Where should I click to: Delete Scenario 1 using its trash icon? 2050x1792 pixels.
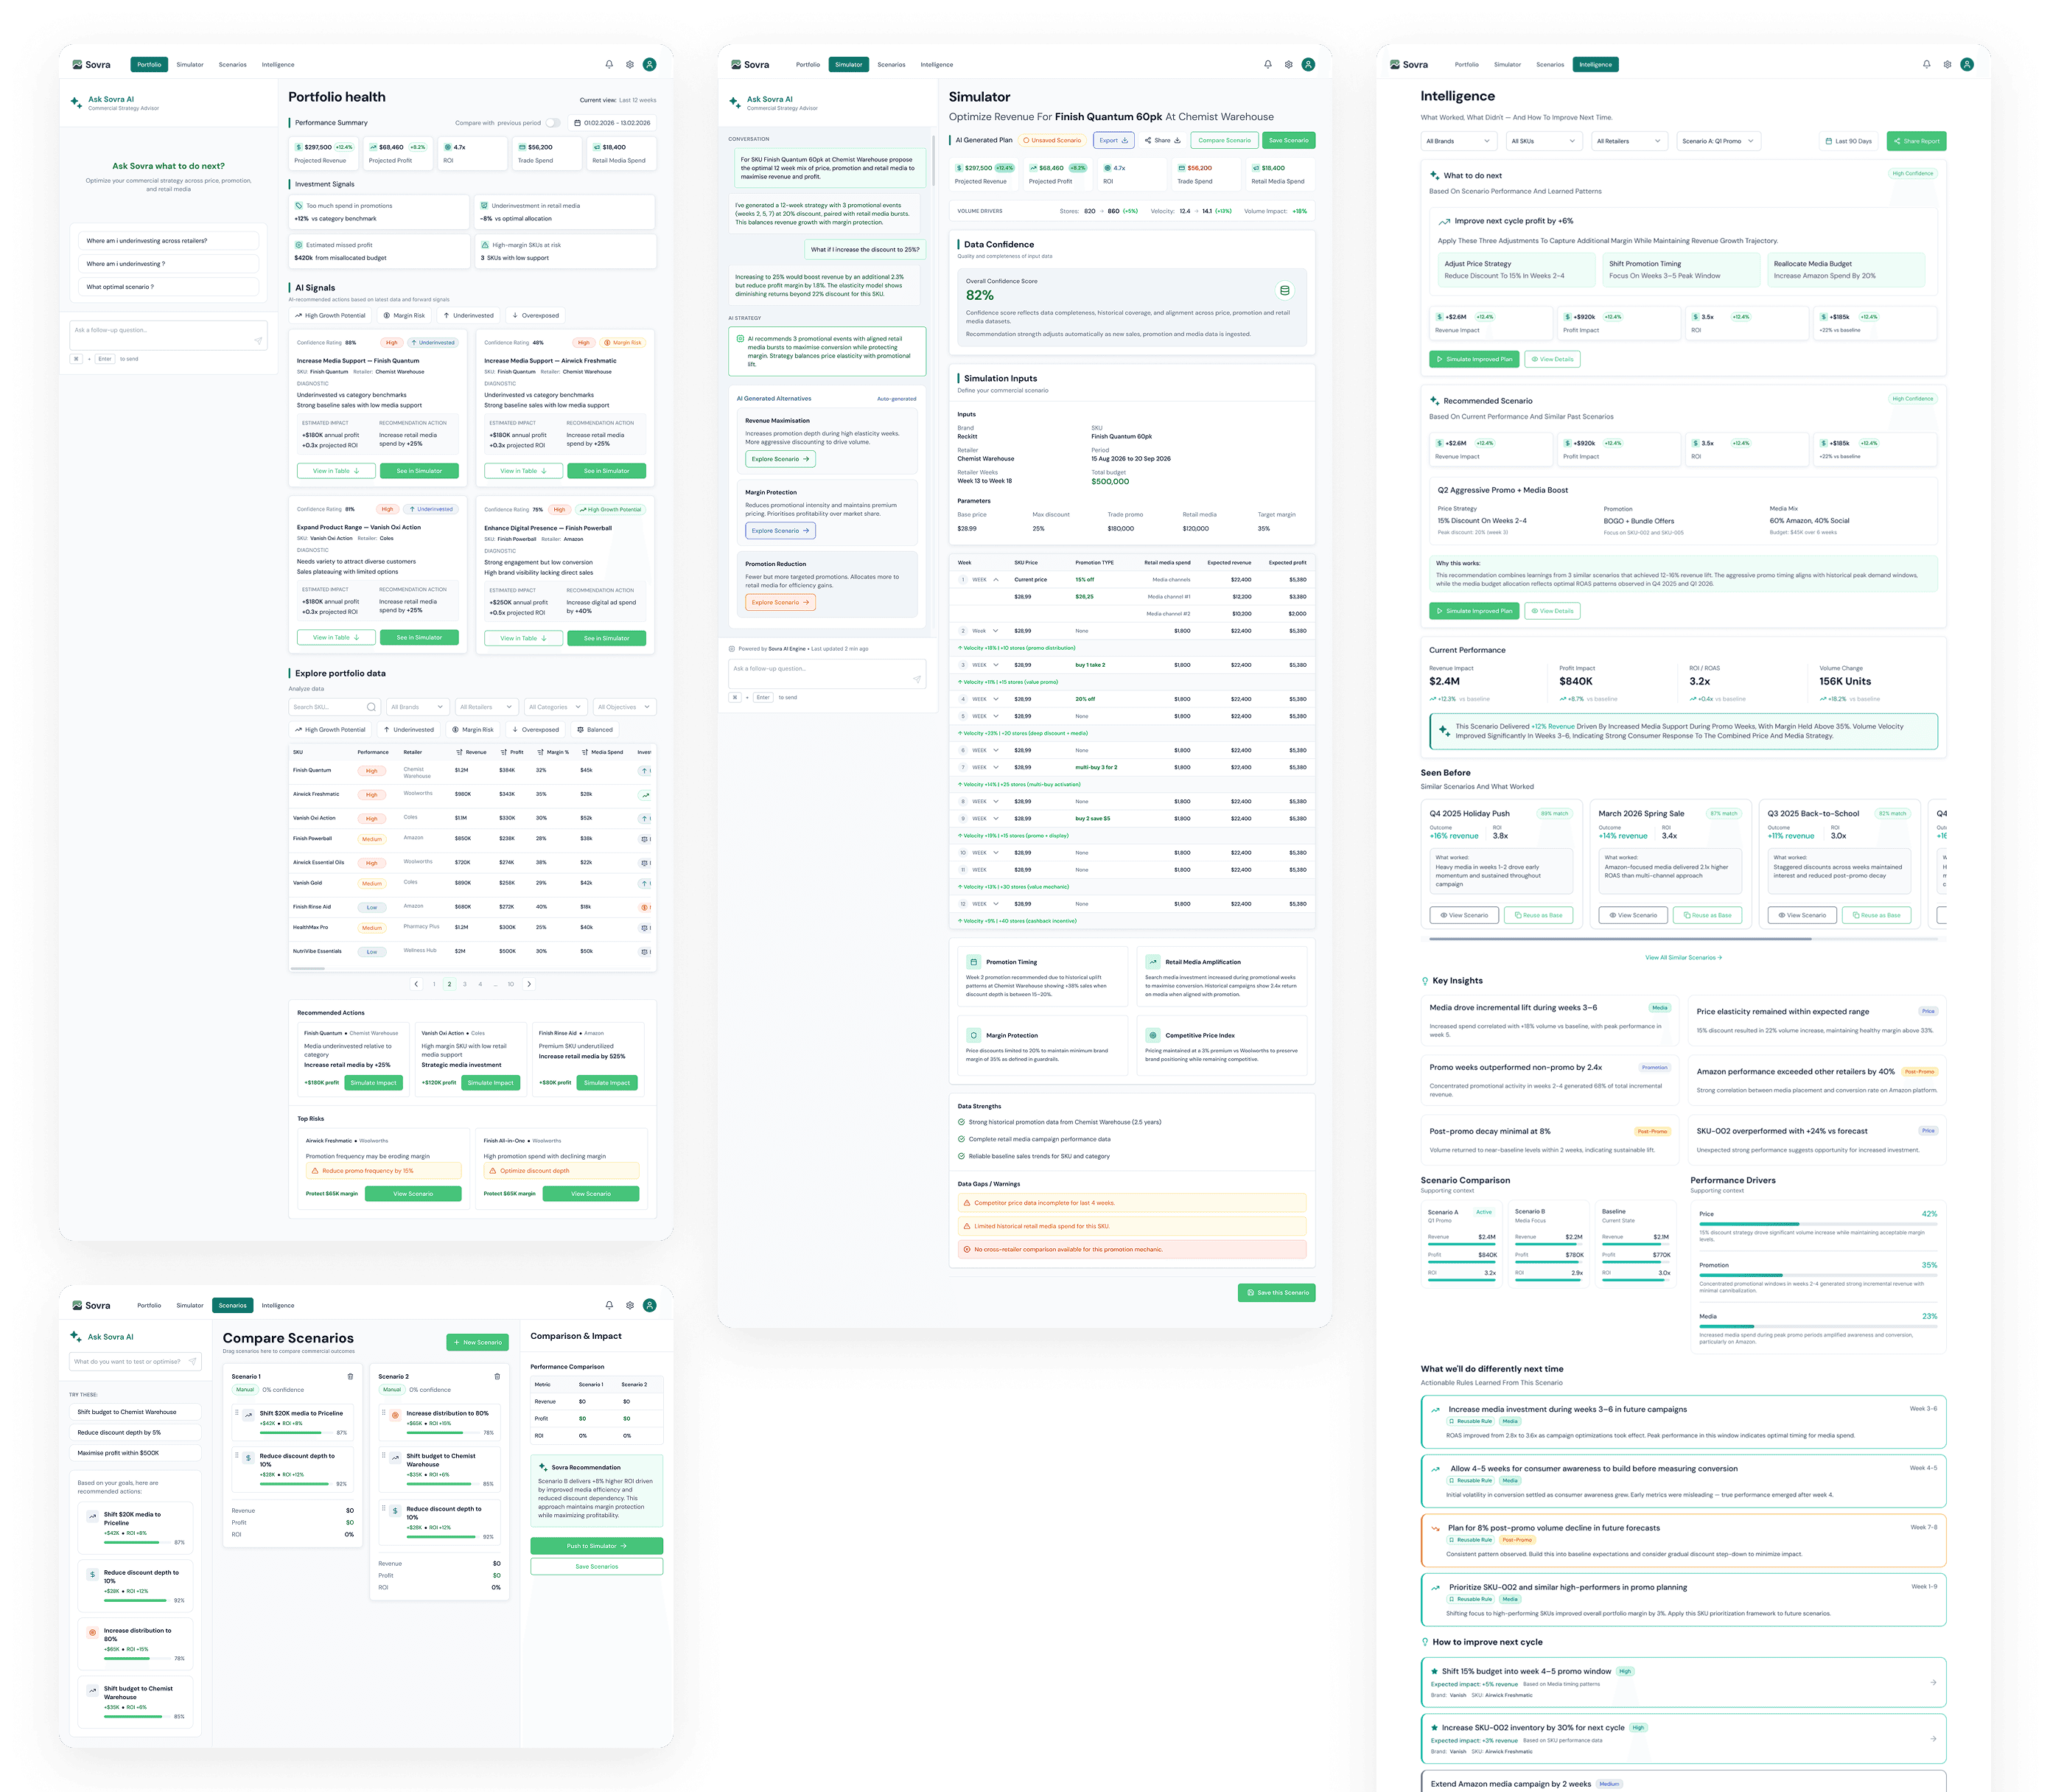pyautogui.click(x=350, y=1376)
